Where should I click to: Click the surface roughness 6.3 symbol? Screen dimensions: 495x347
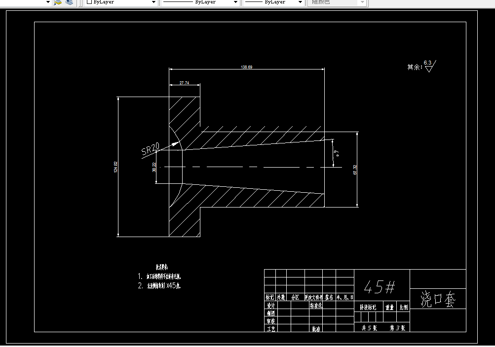(430, 66)
